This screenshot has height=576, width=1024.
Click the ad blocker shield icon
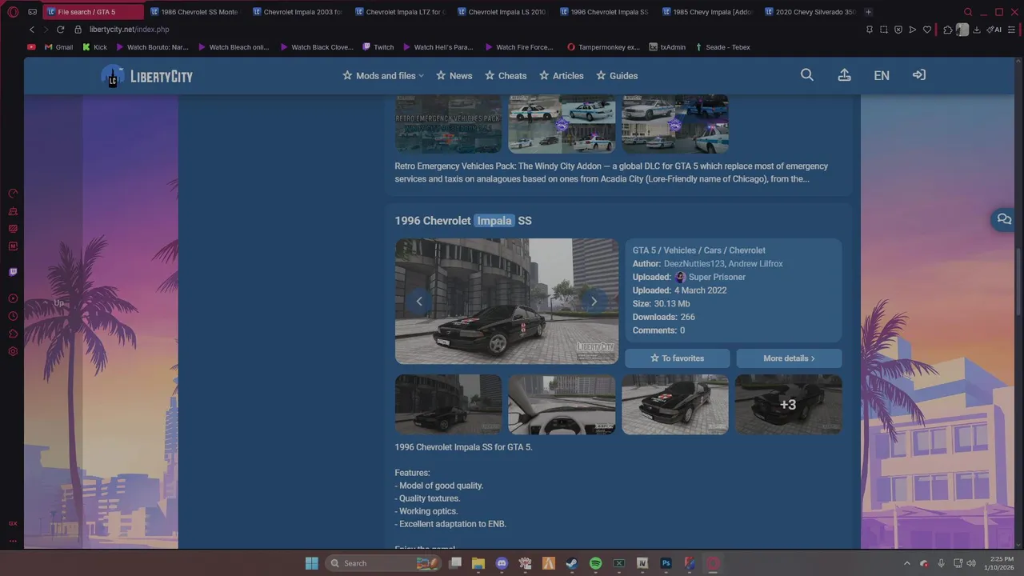point(898,30)
